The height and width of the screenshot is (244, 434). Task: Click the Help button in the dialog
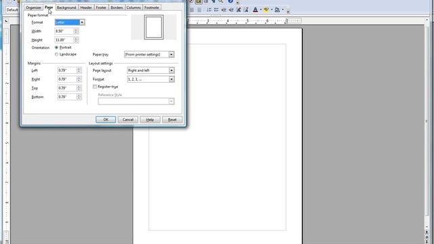pos(150,120)
